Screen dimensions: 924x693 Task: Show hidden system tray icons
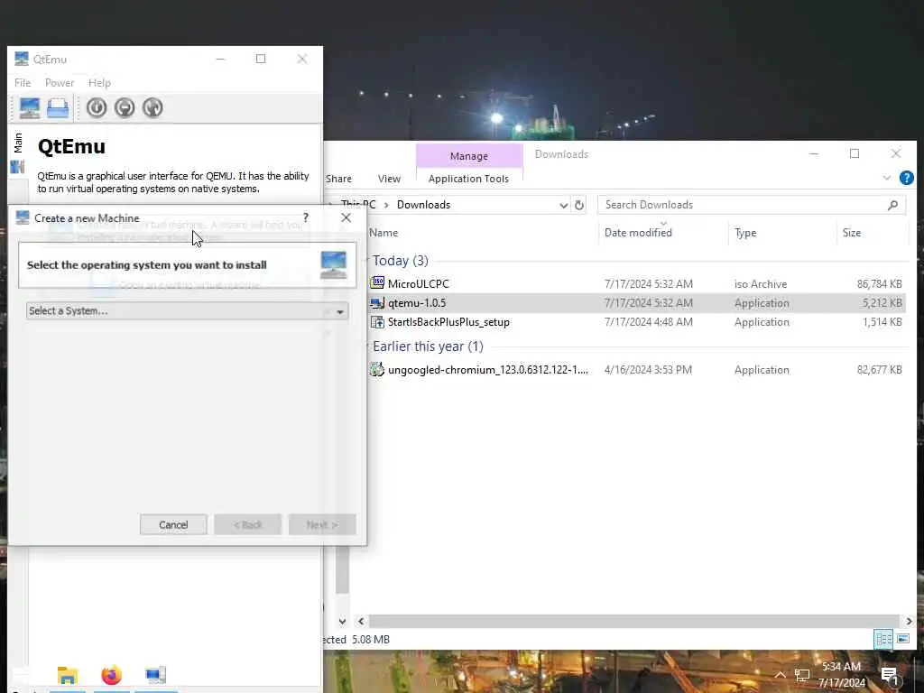[x=781, y=675]
